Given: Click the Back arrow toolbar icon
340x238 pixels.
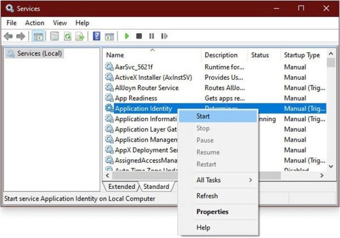Looking at the screenshot, I should pyautogui.click(x=8, y=36).
